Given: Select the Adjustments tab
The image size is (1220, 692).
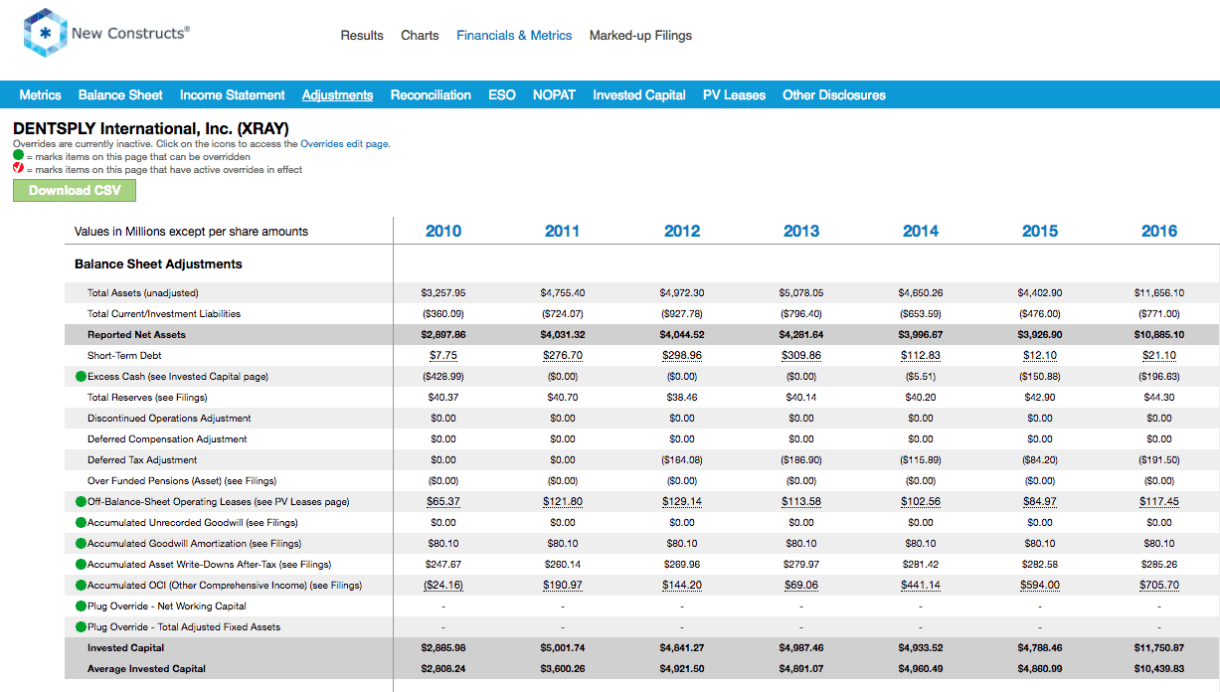Looking at the screenshot, I should click(x=338, y=95).
